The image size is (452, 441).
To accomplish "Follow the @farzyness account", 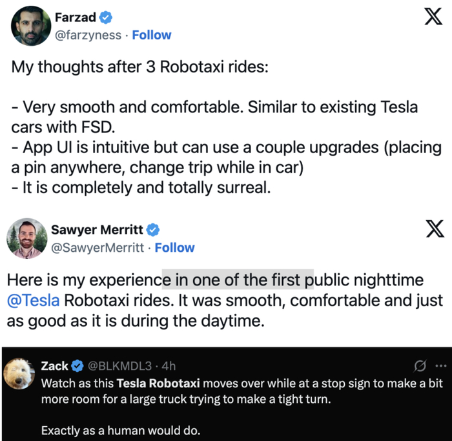I will click(152, 35).
